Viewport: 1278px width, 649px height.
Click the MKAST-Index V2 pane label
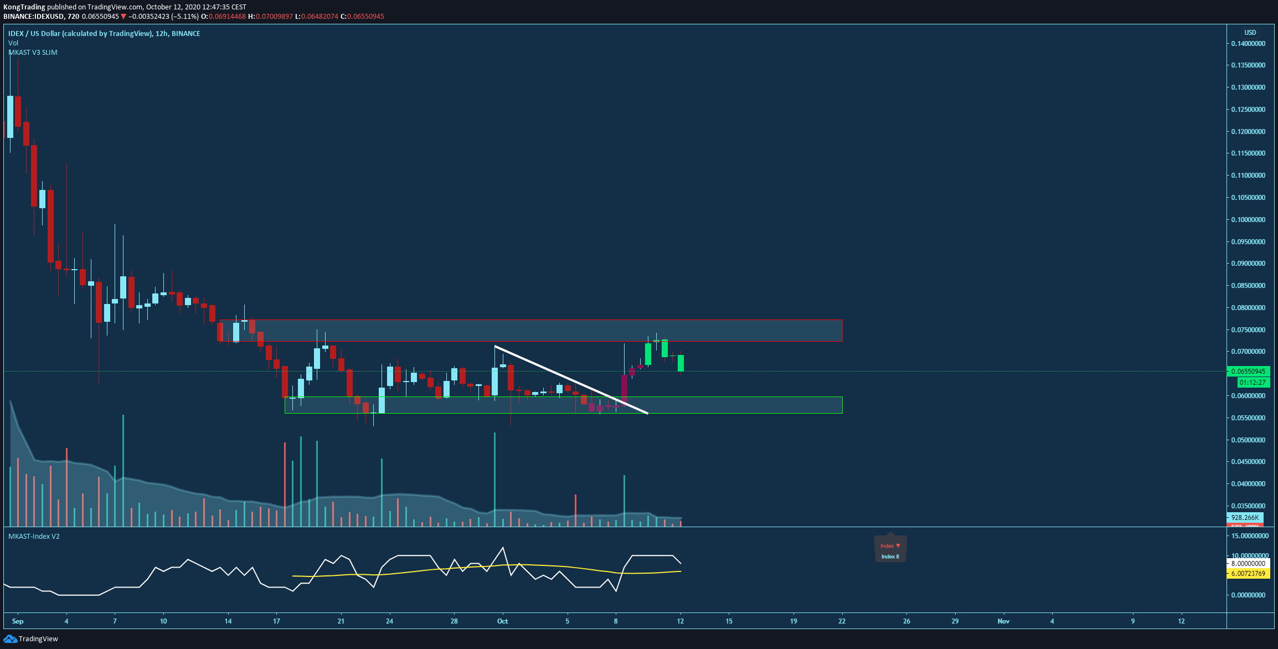(34, 537)
